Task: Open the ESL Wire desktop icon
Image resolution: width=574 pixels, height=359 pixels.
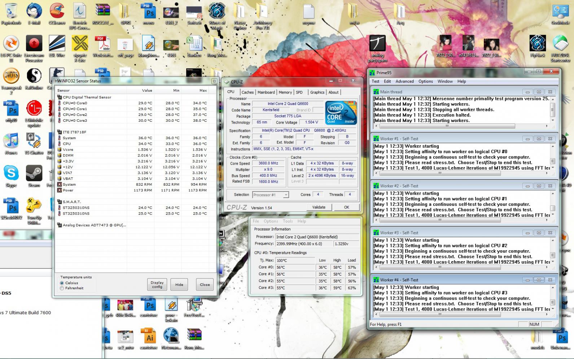Action: click(x=57, y=46)
